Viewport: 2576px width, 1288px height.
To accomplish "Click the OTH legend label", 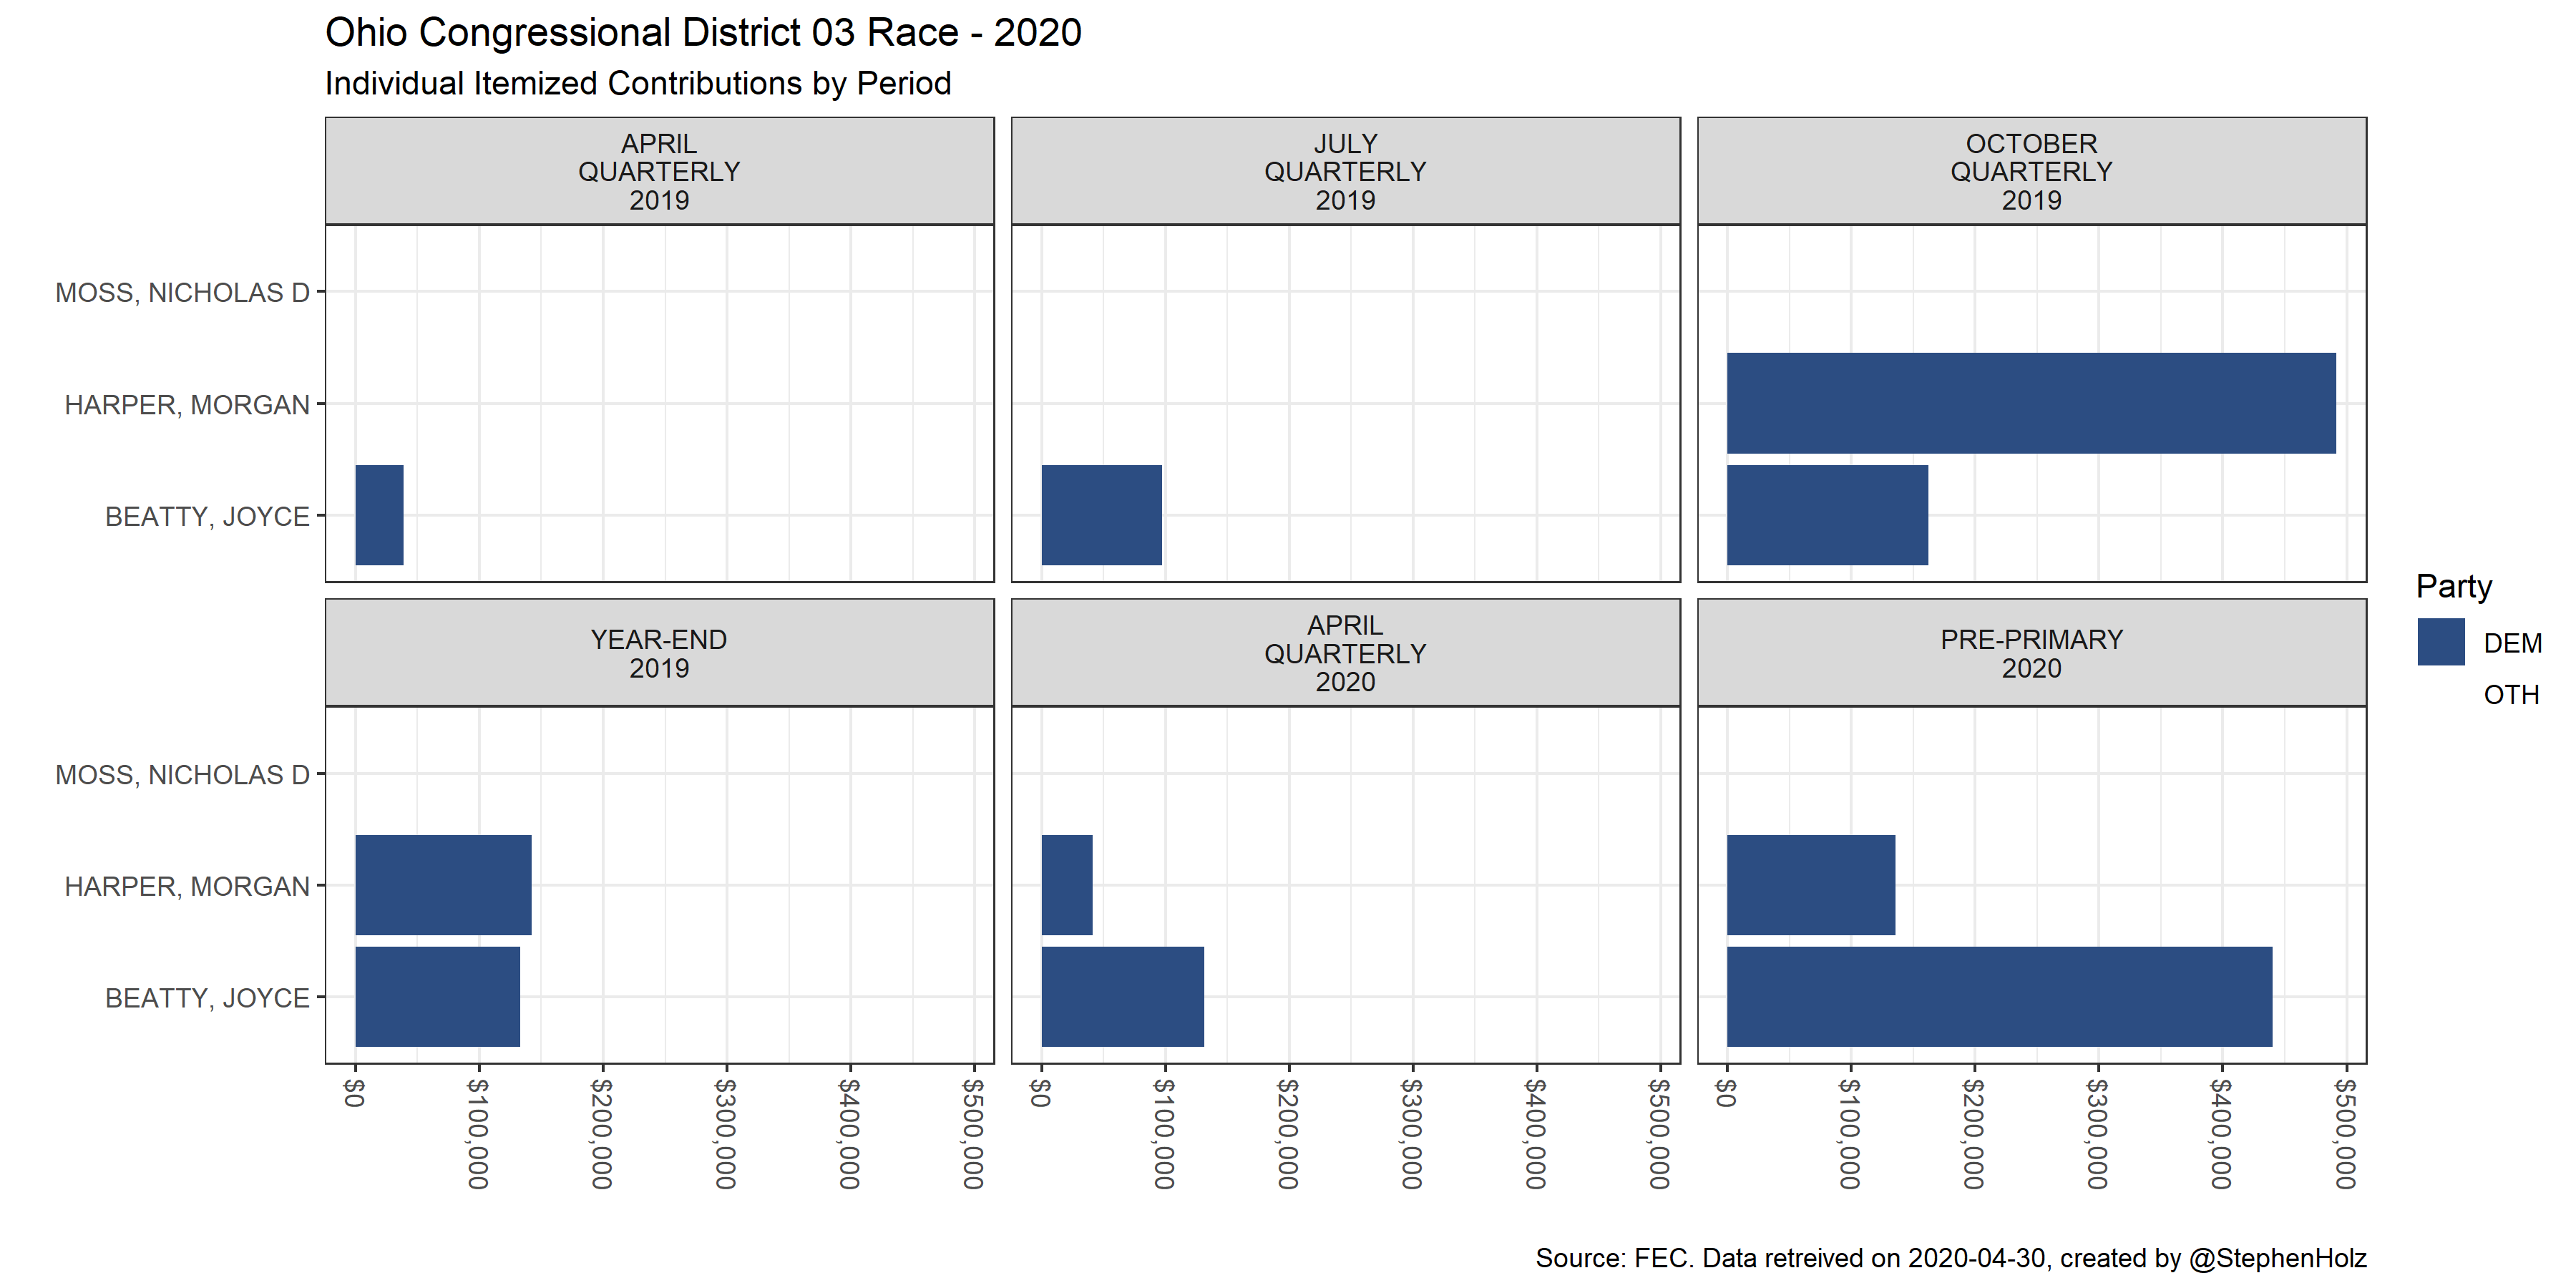I will click(x=2511, y=695).
